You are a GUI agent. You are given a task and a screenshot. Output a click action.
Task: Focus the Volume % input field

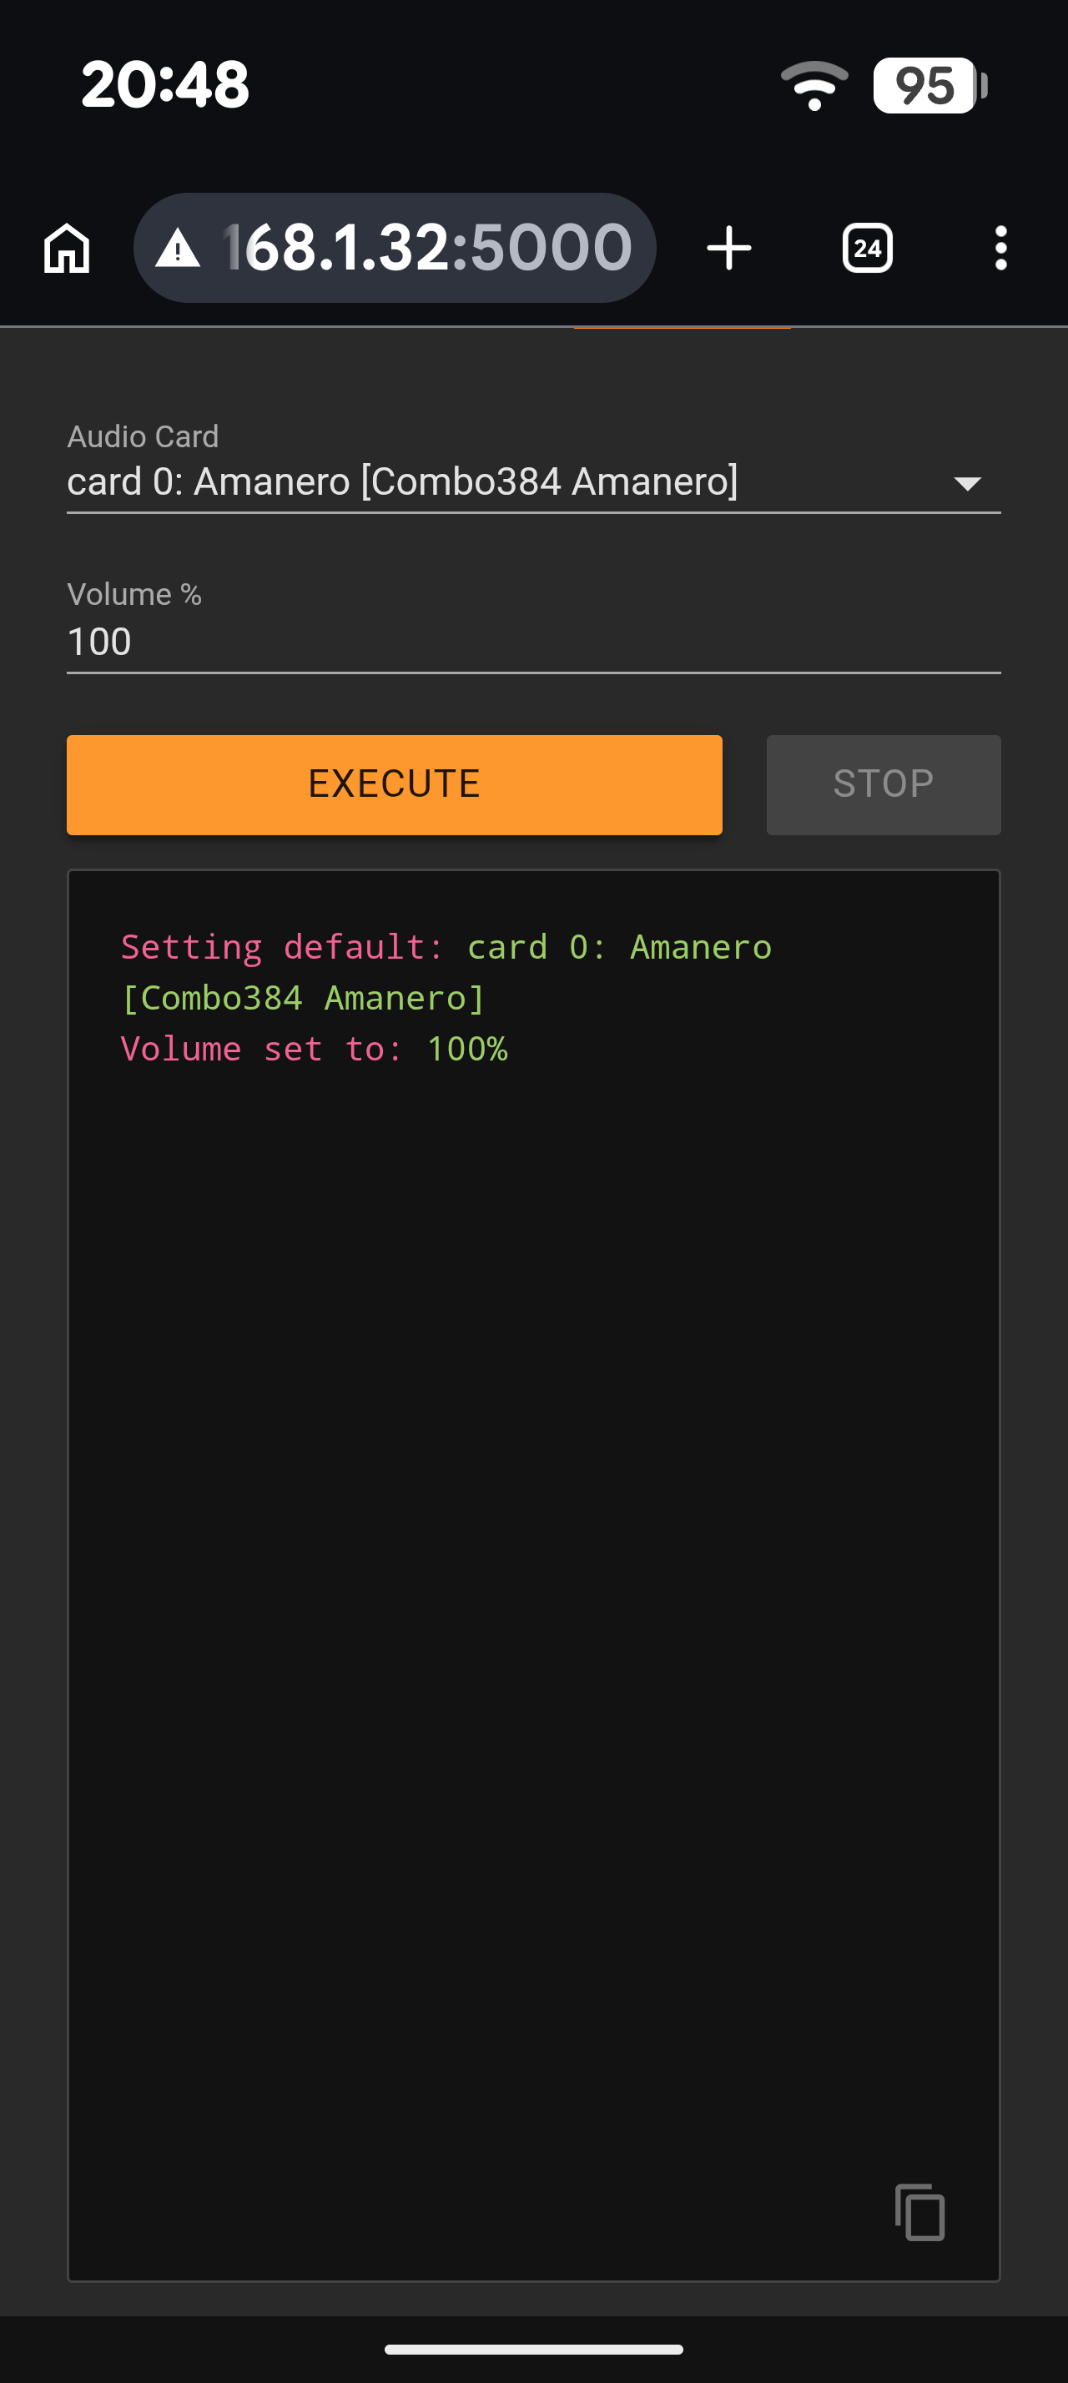pyautogui.click(x=532, y=641)
